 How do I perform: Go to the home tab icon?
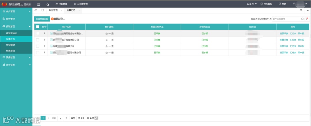(x=43, y=10)
